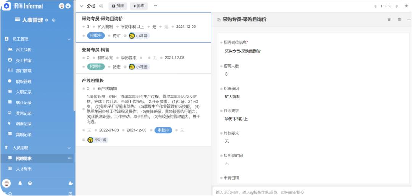Viewport: 412px width, 196px height.
Task: Collapse sidebar with the bottom-corner icon
Action: point(71,194)
